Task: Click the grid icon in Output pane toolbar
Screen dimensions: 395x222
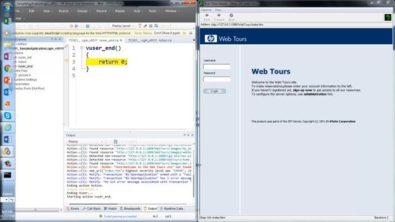Action: pyautogui.click(x=115, y=142)
